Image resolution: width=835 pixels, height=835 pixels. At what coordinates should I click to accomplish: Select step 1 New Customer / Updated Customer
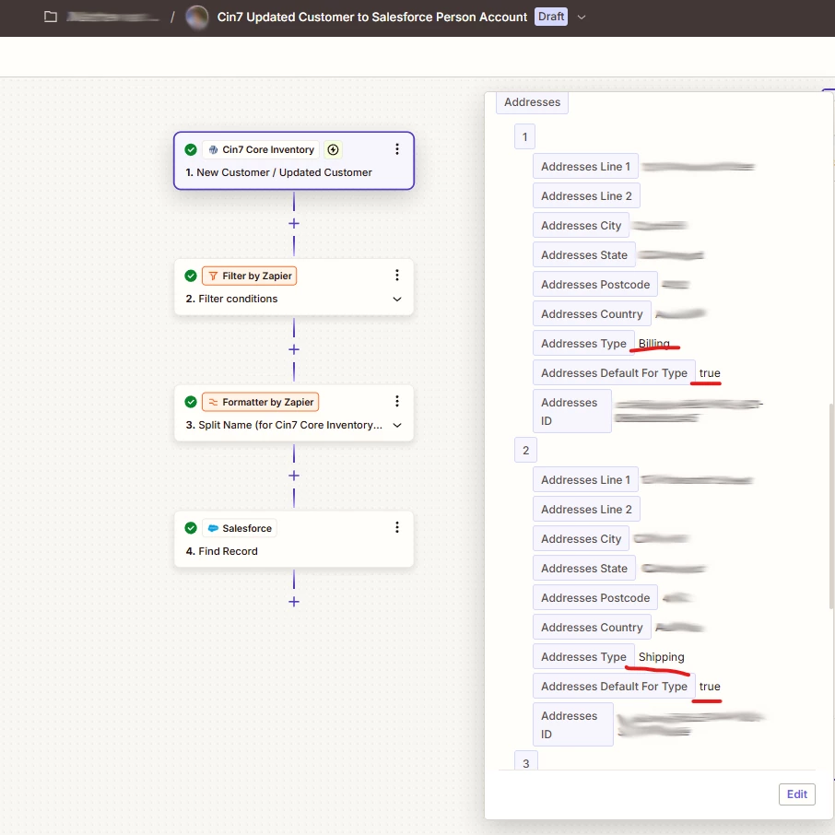(x=294, y=160)
